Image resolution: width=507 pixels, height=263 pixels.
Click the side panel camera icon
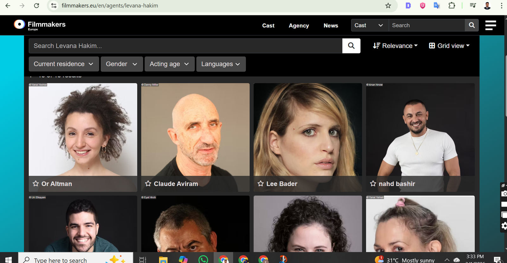(504, 194)
